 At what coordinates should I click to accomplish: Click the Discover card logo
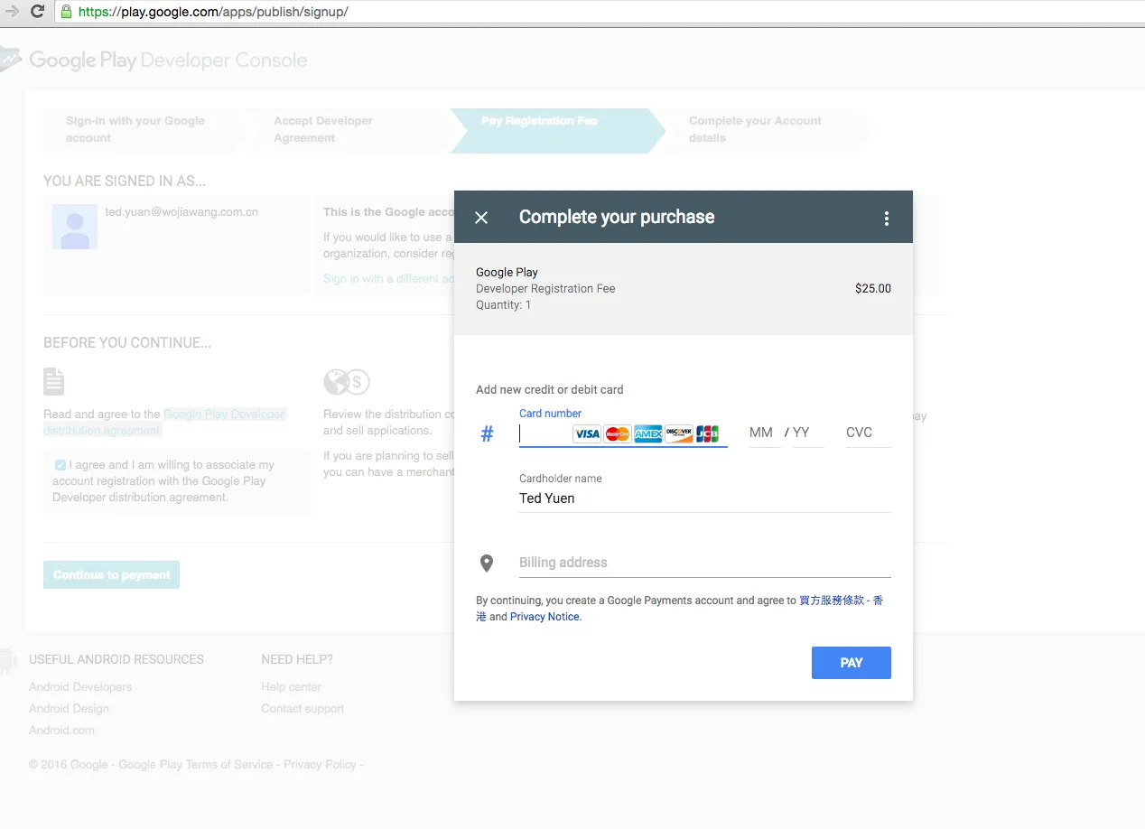(679, 434)
